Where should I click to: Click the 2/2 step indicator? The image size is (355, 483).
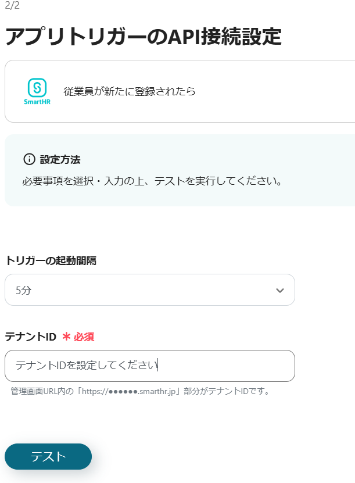pyautogui.click(x=10, y=6)
